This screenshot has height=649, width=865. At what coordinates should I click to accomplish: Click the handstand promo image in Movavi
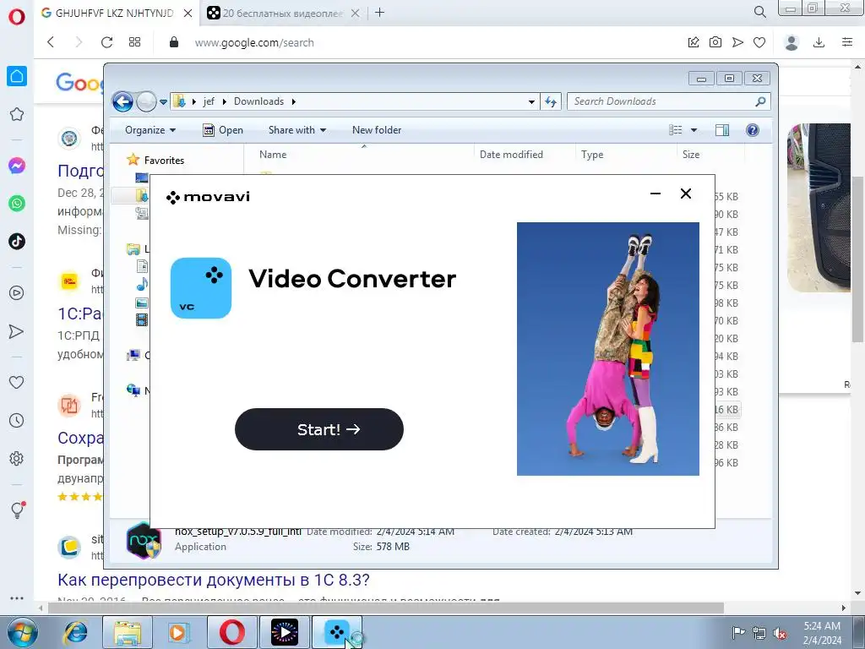608,349
